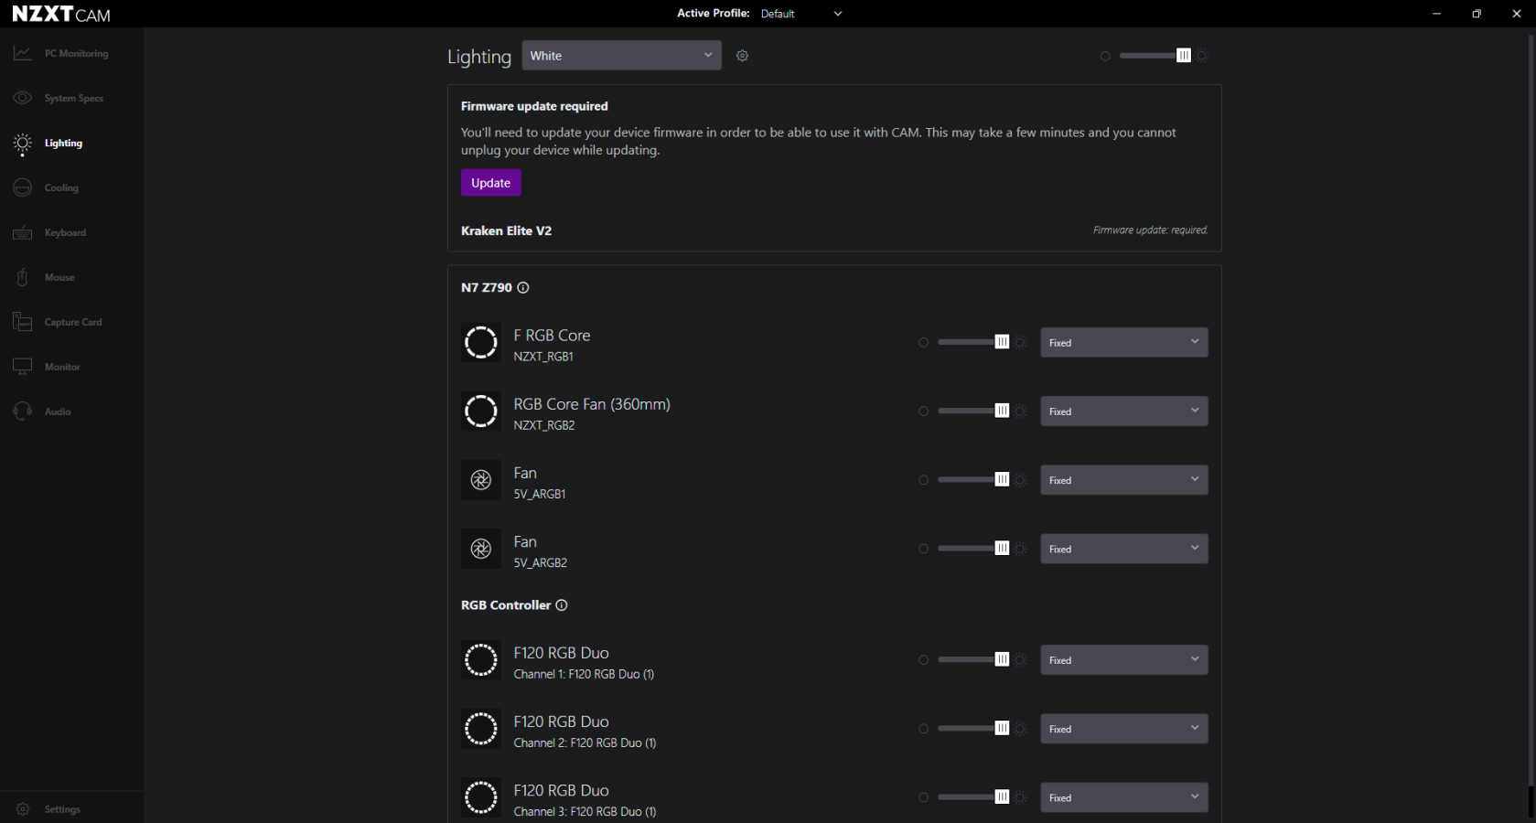Screen dimensions: 1536x823
Task: Open Settings at the sidebar bottom
Action: pos(62,809)
